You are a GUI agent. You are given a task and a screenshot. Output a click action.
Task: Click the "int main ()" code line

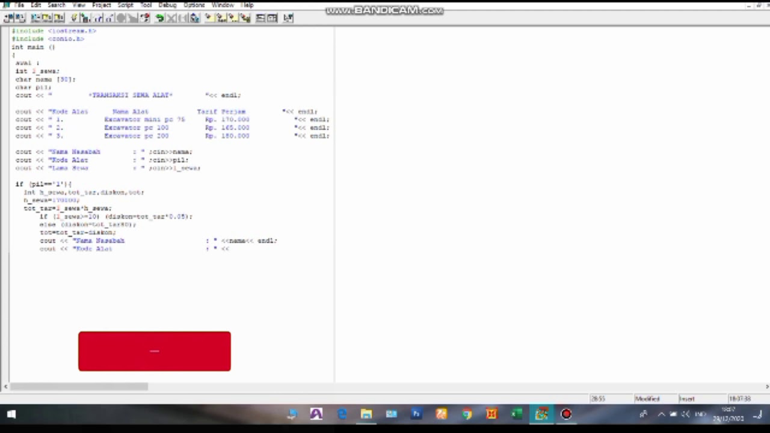33,47
